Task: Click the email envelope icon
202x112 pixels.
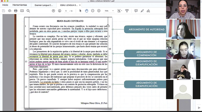Action: click(22, 11)
